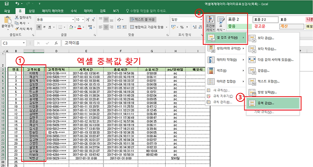
Task: Open the font size dropdown showing 10
Action: pos(83,20)
